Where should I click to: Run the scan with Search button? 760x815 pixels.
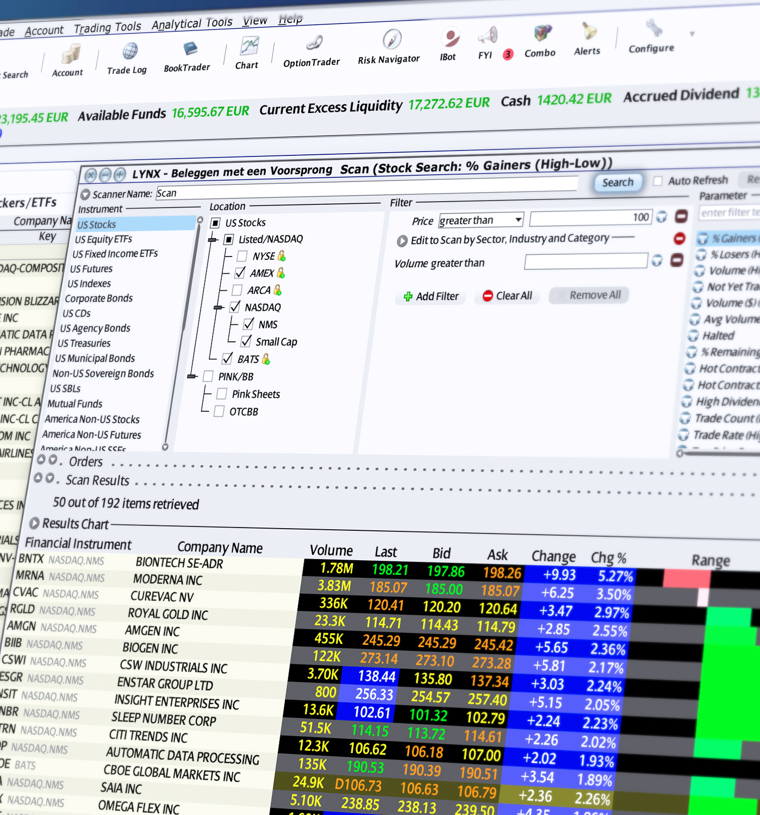pyautogui.click(x=618, y=183)
